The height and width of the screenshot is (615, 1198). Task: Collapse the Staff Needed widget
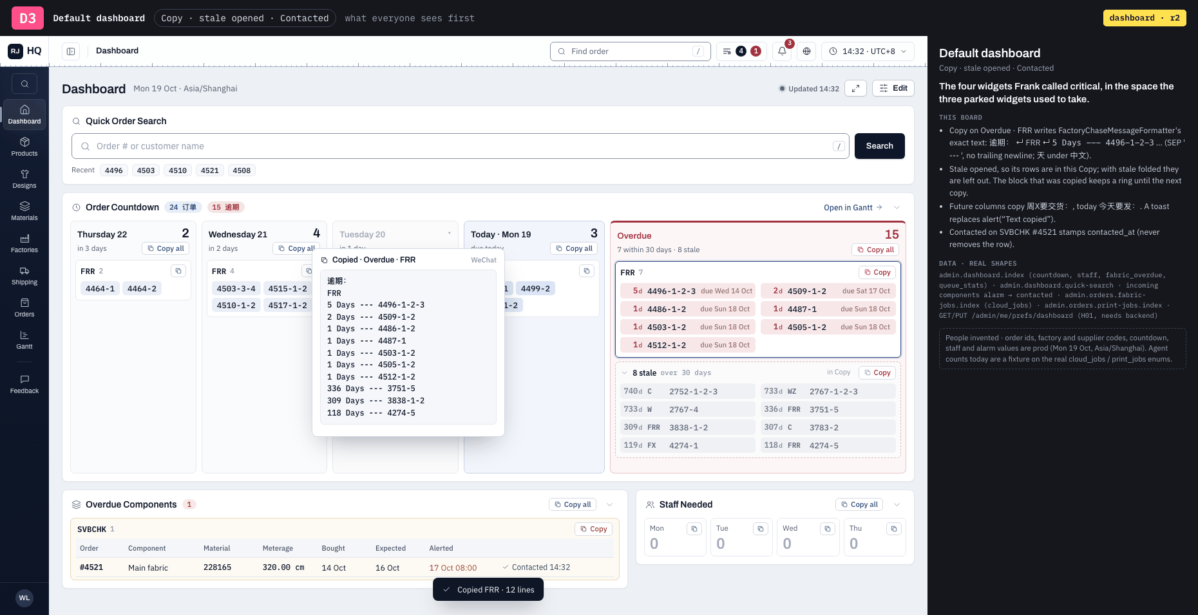tap(897, 504)
